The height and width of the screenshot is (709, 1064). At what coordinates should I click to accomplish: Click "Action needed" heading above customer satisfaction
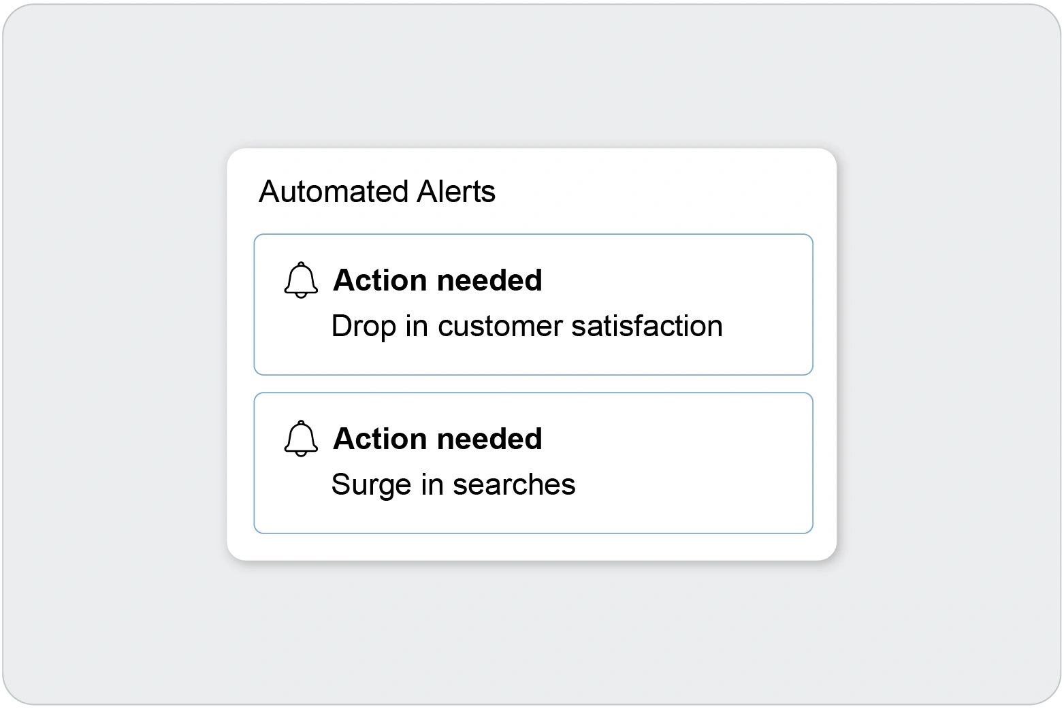point(437,280)
